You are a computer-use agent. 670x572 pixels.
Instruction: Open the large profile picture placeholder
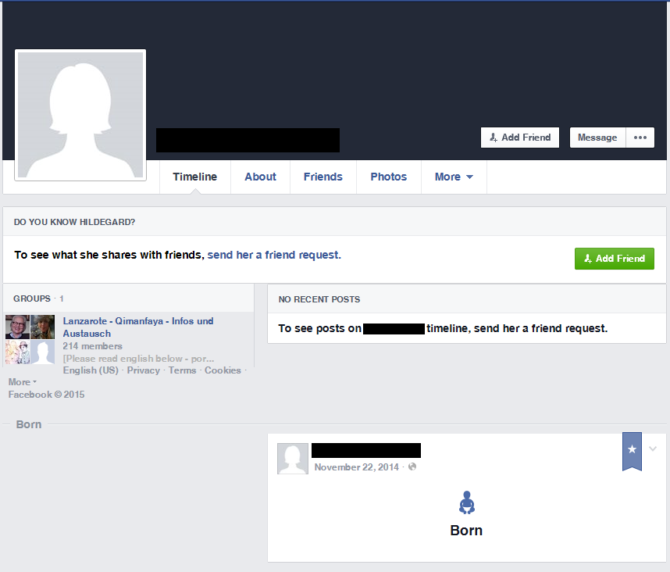pyautogui.click(x=80, y=115)
